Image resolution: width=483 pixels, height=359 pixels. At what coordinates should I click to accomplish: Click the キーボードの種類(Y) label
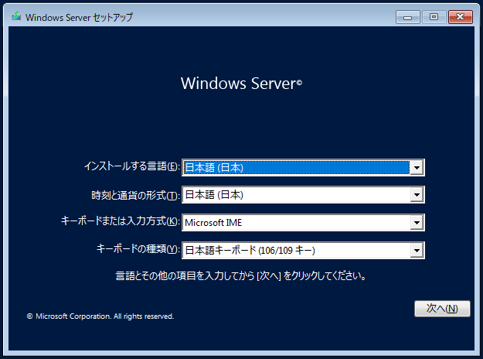tap(138, 248)
